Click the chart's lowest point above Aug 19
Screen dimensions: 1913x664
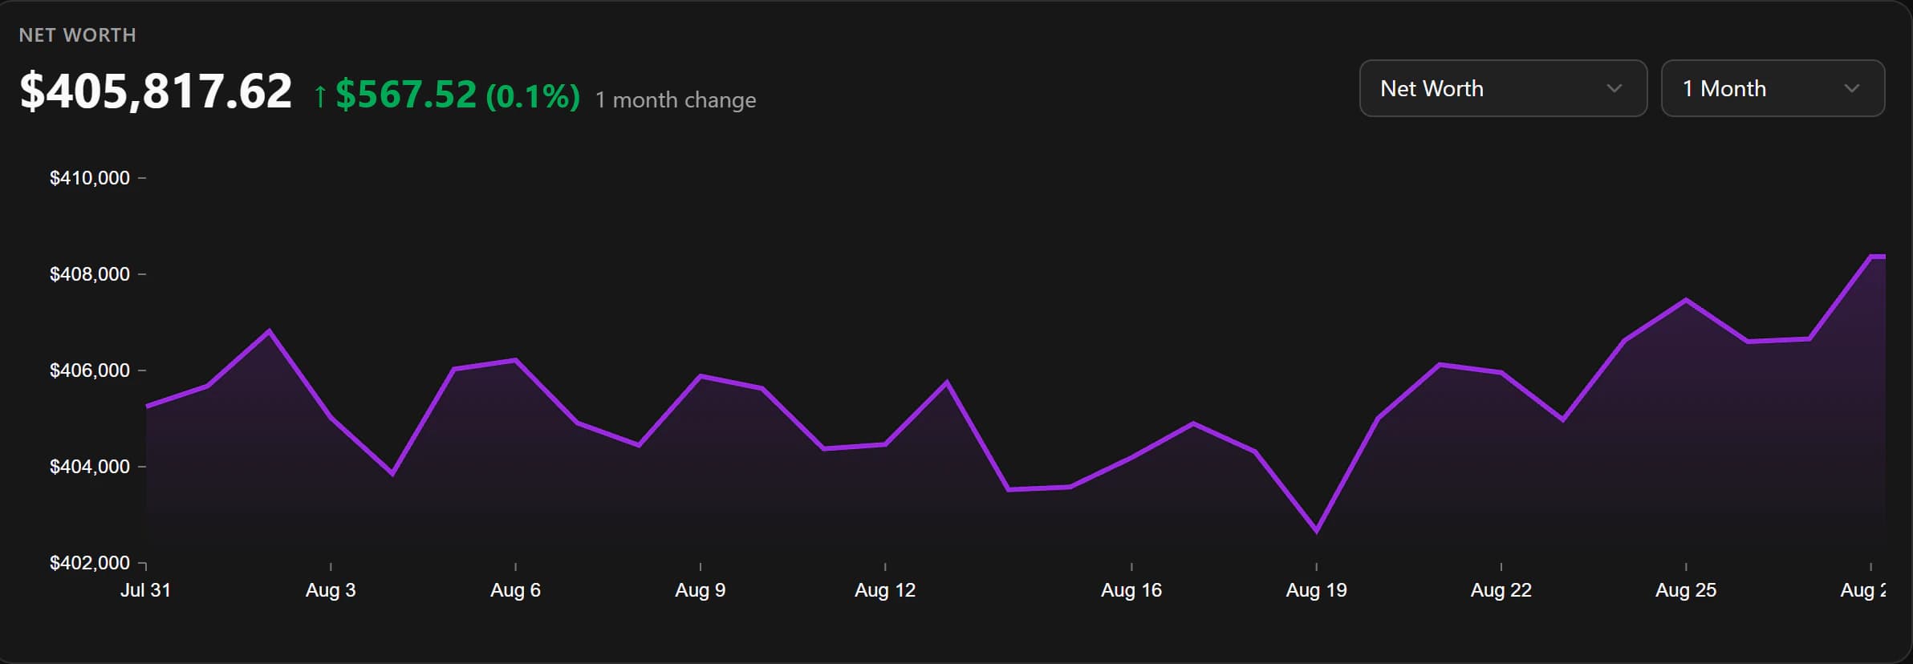pyautogui.click(x=1317, y=530)
